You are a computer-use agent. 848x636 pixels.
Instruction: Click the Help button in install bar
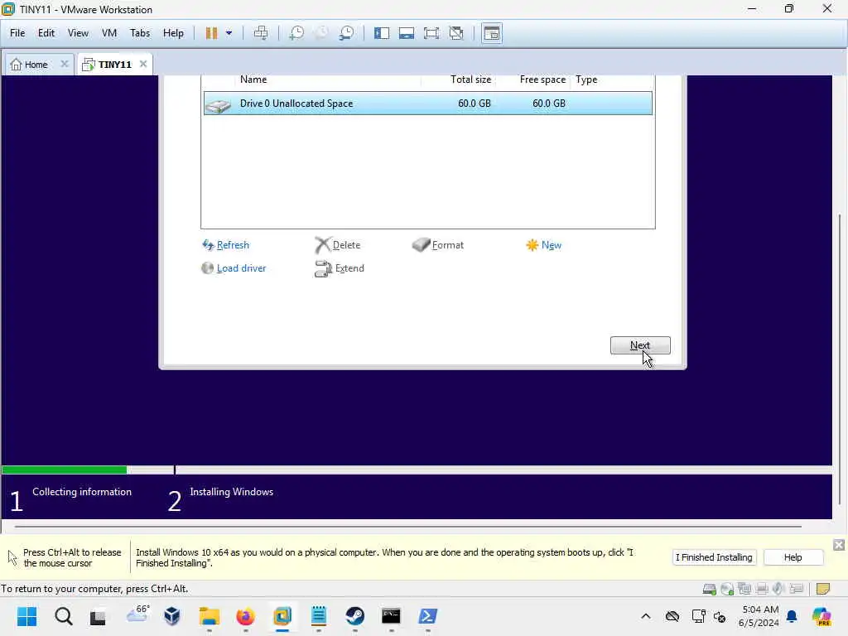793,557
